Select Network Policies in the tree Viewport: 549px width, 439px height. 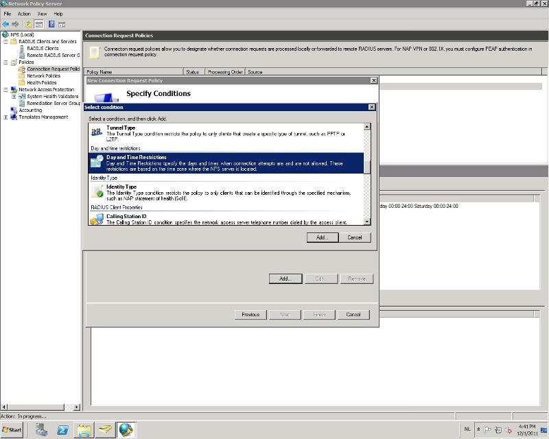[43, 75]
